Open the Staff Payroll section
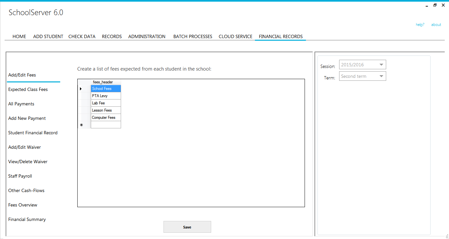Screen dimensions: 449x239 point(20,176)
